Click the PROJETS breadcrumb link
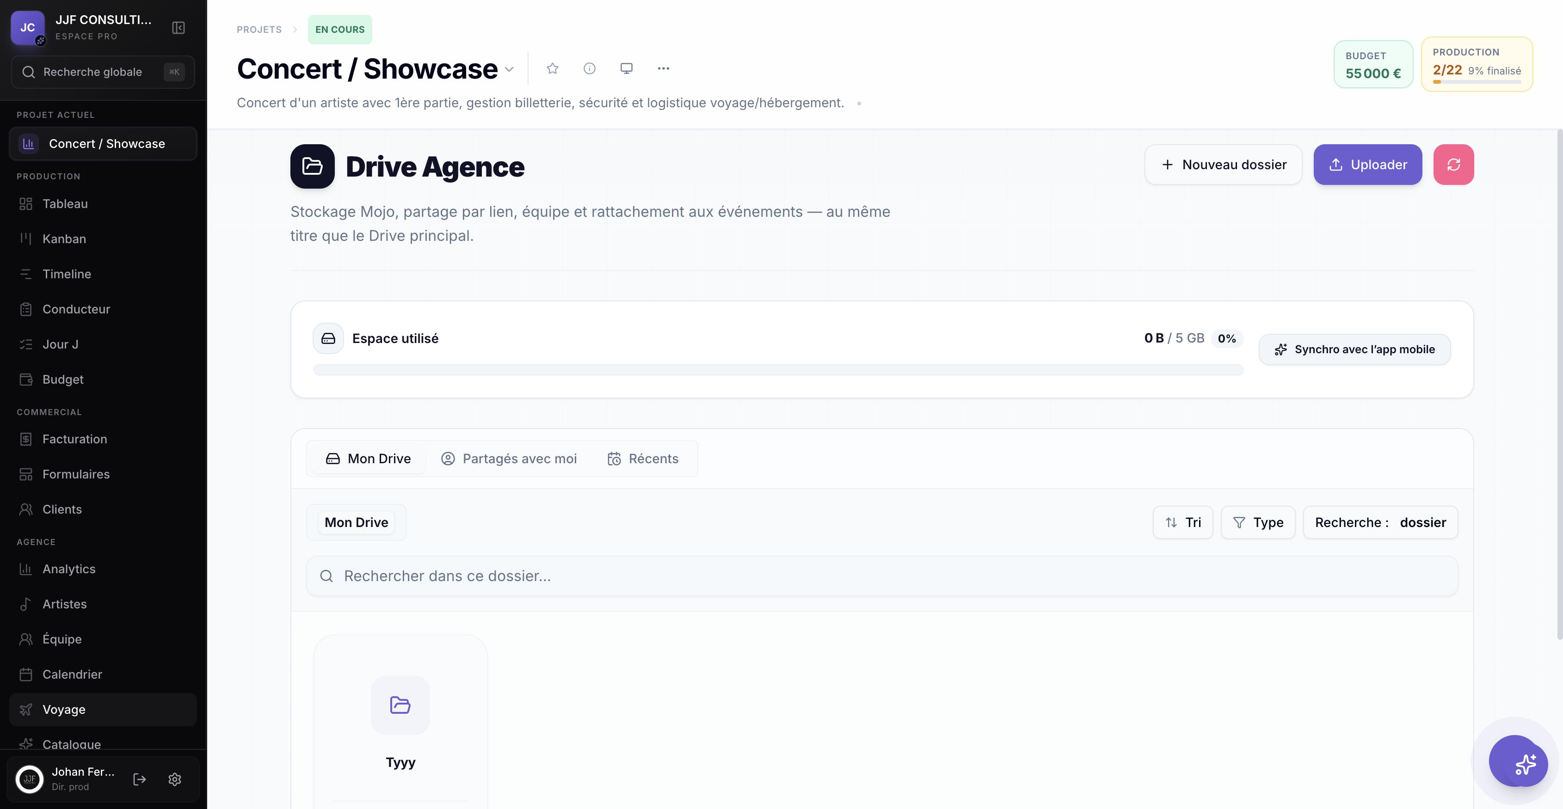 [x=259, y=29]
